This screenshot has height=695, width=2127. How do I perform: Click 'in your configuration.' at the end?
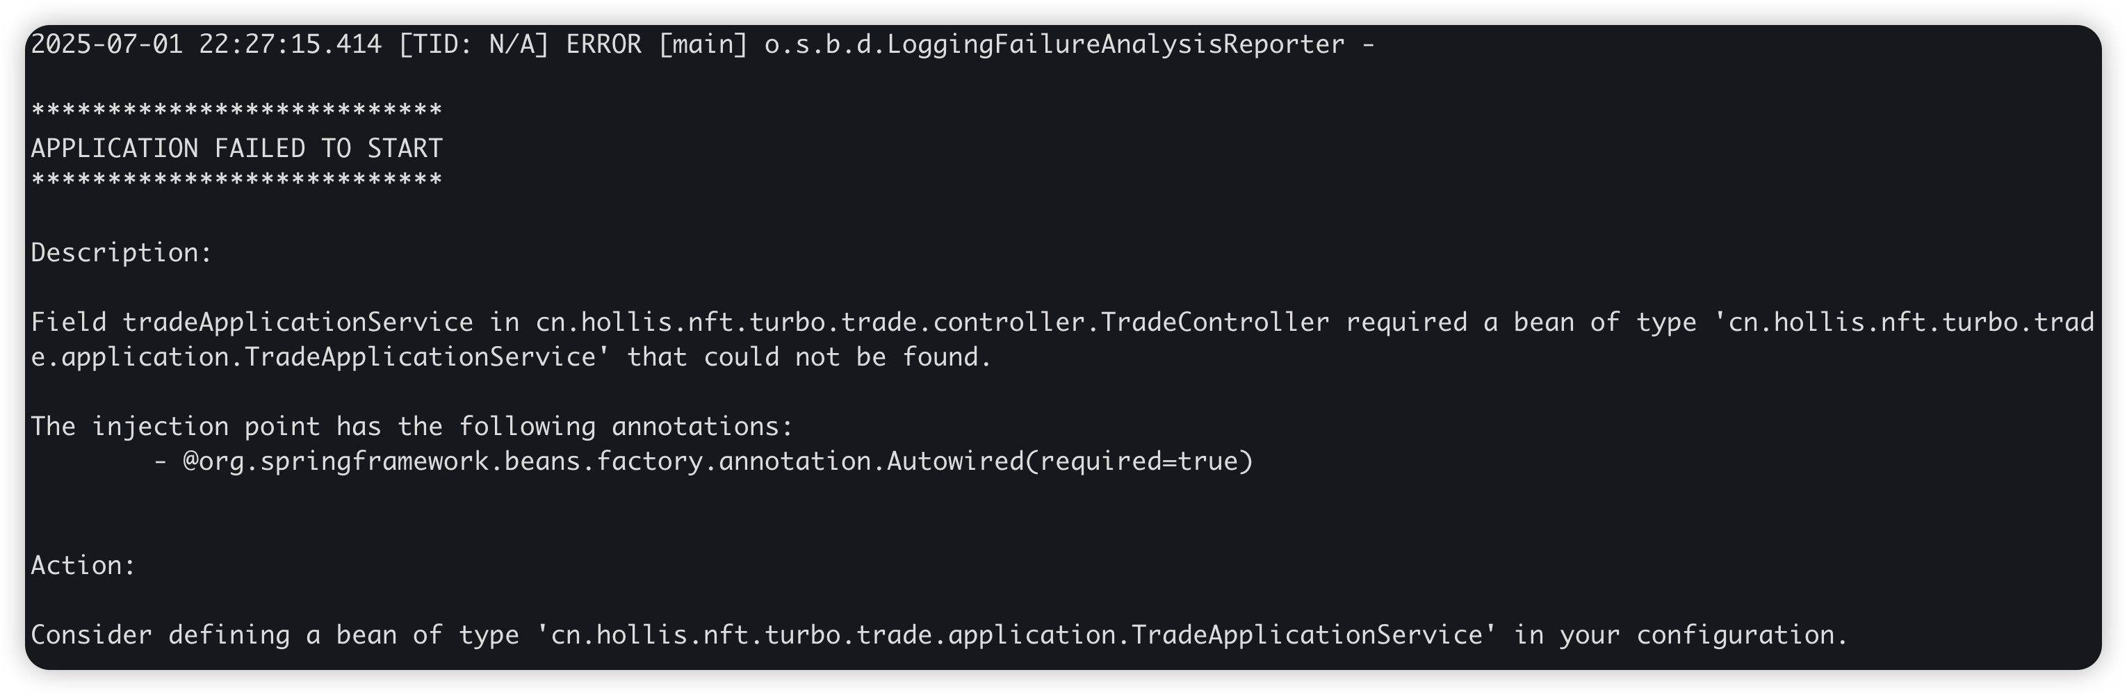coord(1680,635)
